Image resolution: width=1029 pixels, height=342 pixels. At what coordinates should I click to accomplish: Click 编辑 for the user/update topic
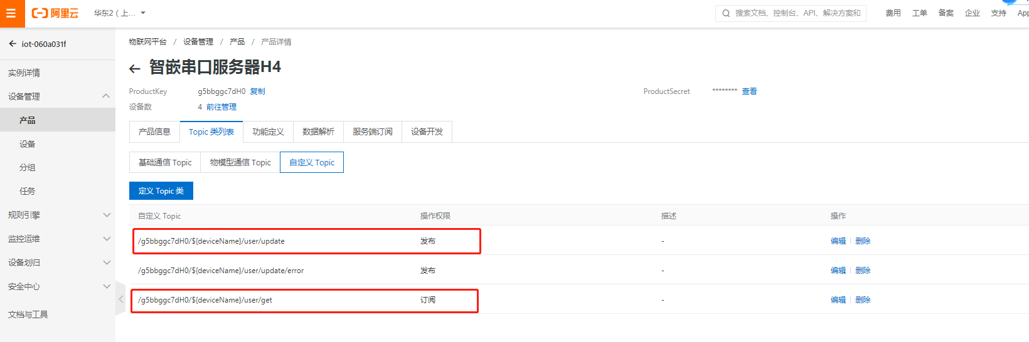tap(838, 241)
